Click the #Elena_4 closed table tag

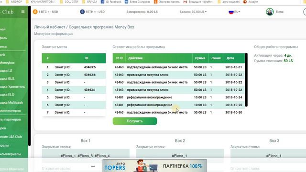(102, 156)
